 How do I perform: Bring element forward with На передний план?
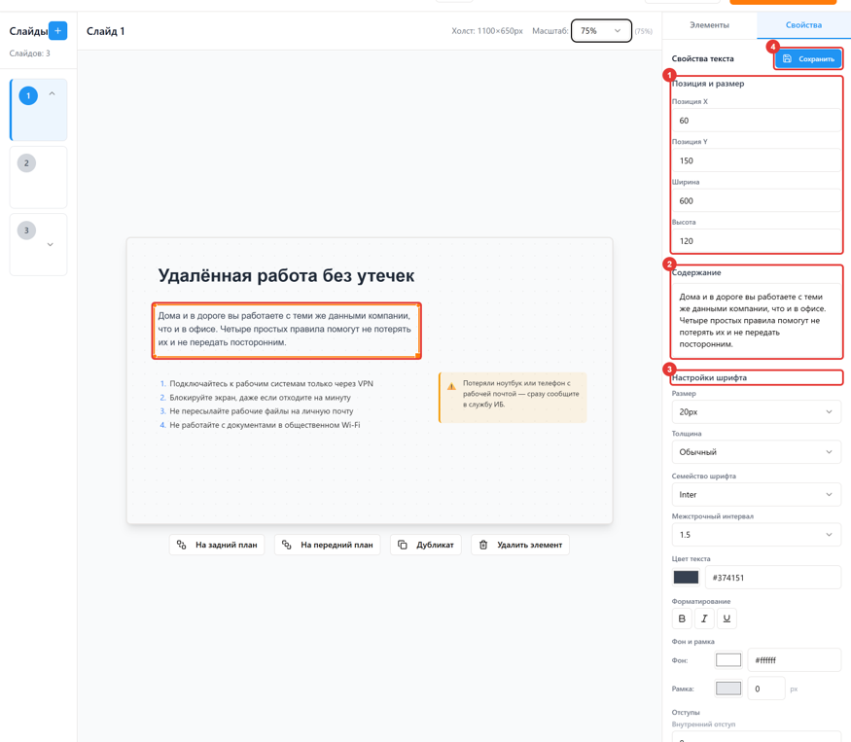pos(327,545)
